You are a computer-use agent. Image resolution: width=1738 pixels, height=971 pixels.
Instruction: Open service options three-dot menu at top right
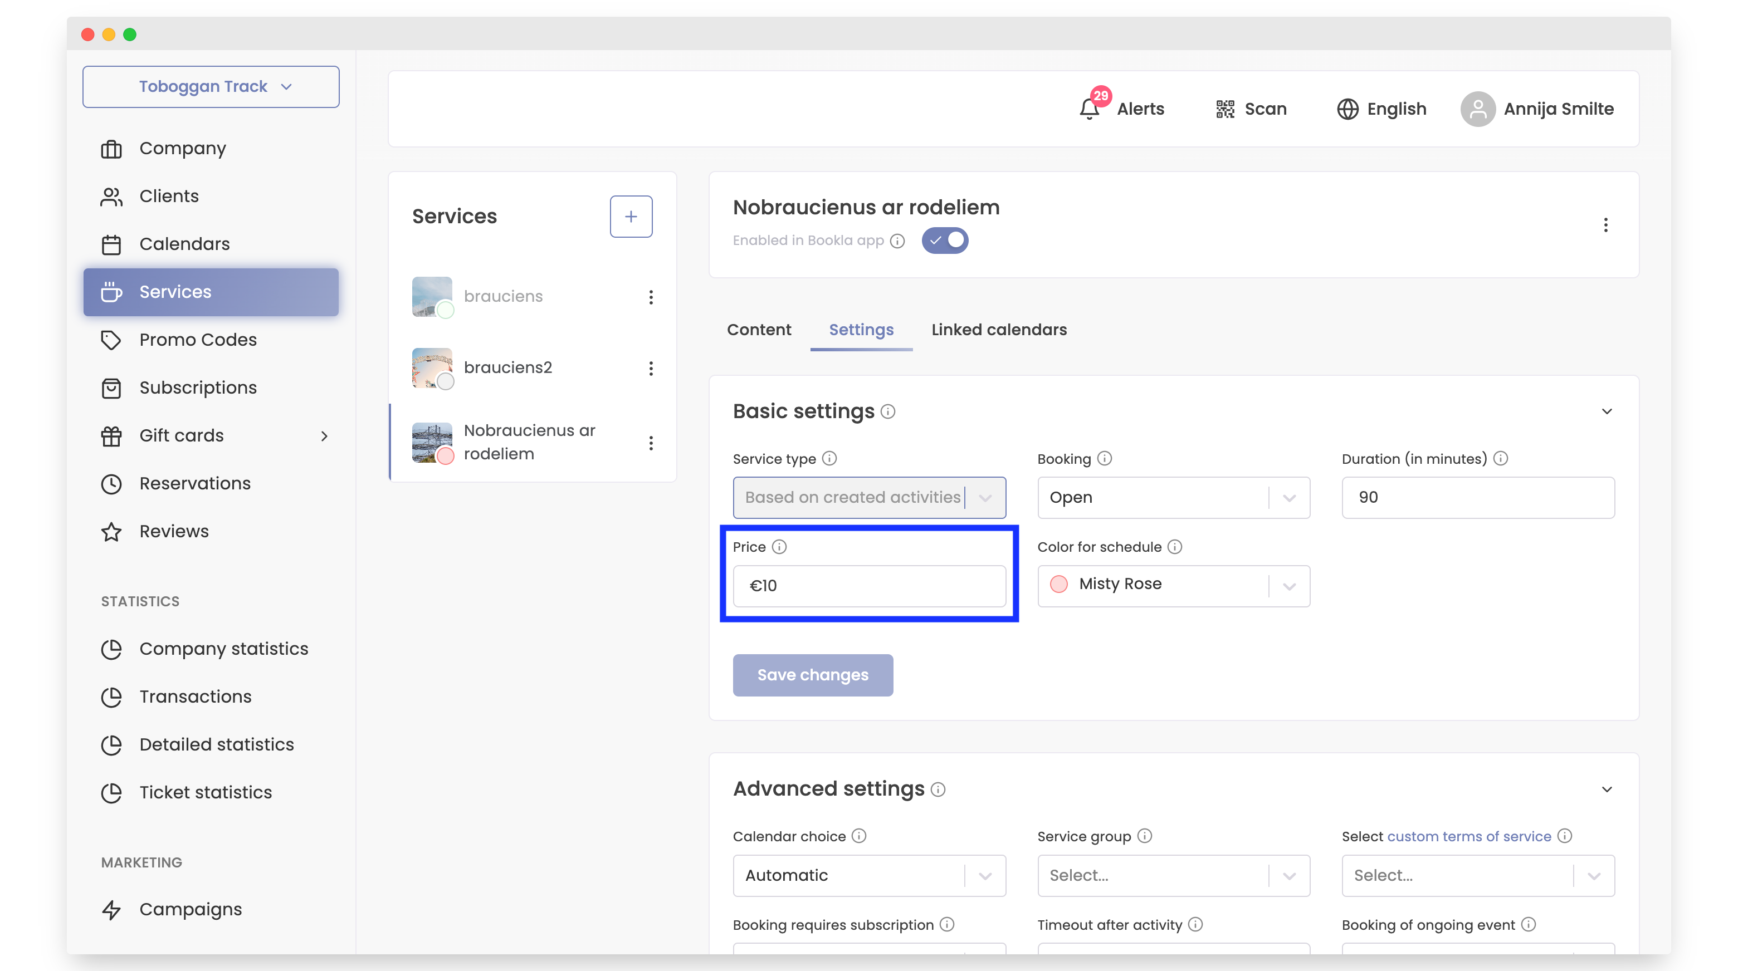(1606, 225)
